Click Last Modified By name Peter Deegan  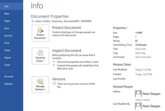(152, 106)
